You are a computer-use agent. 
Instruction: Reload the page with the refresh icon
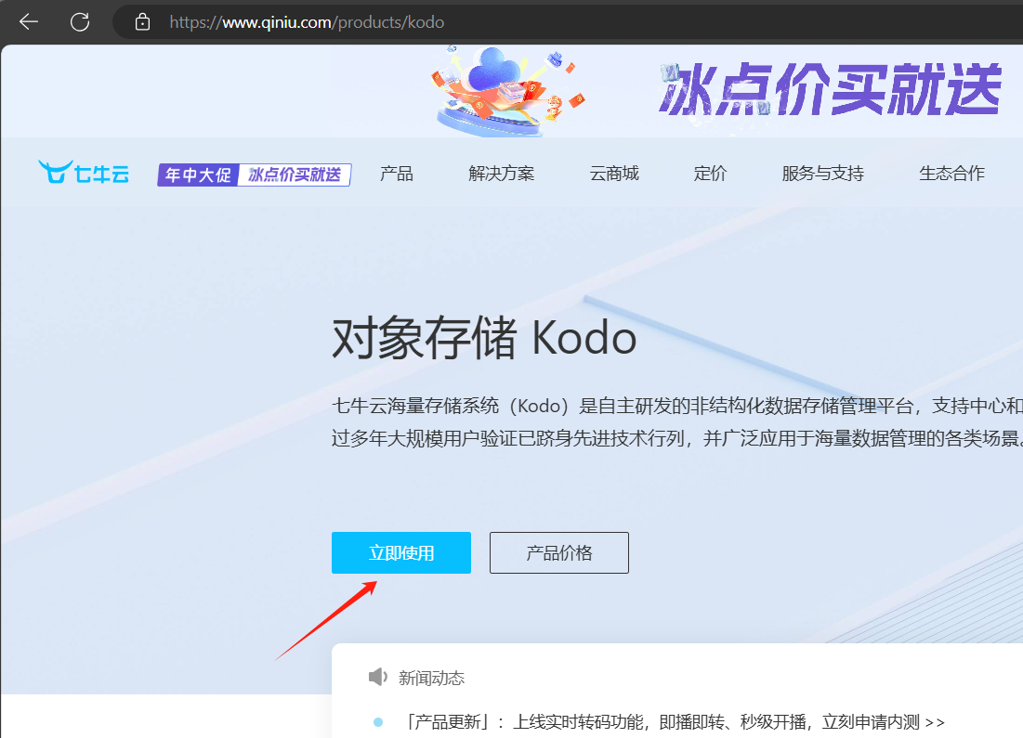tap(81, 21)
